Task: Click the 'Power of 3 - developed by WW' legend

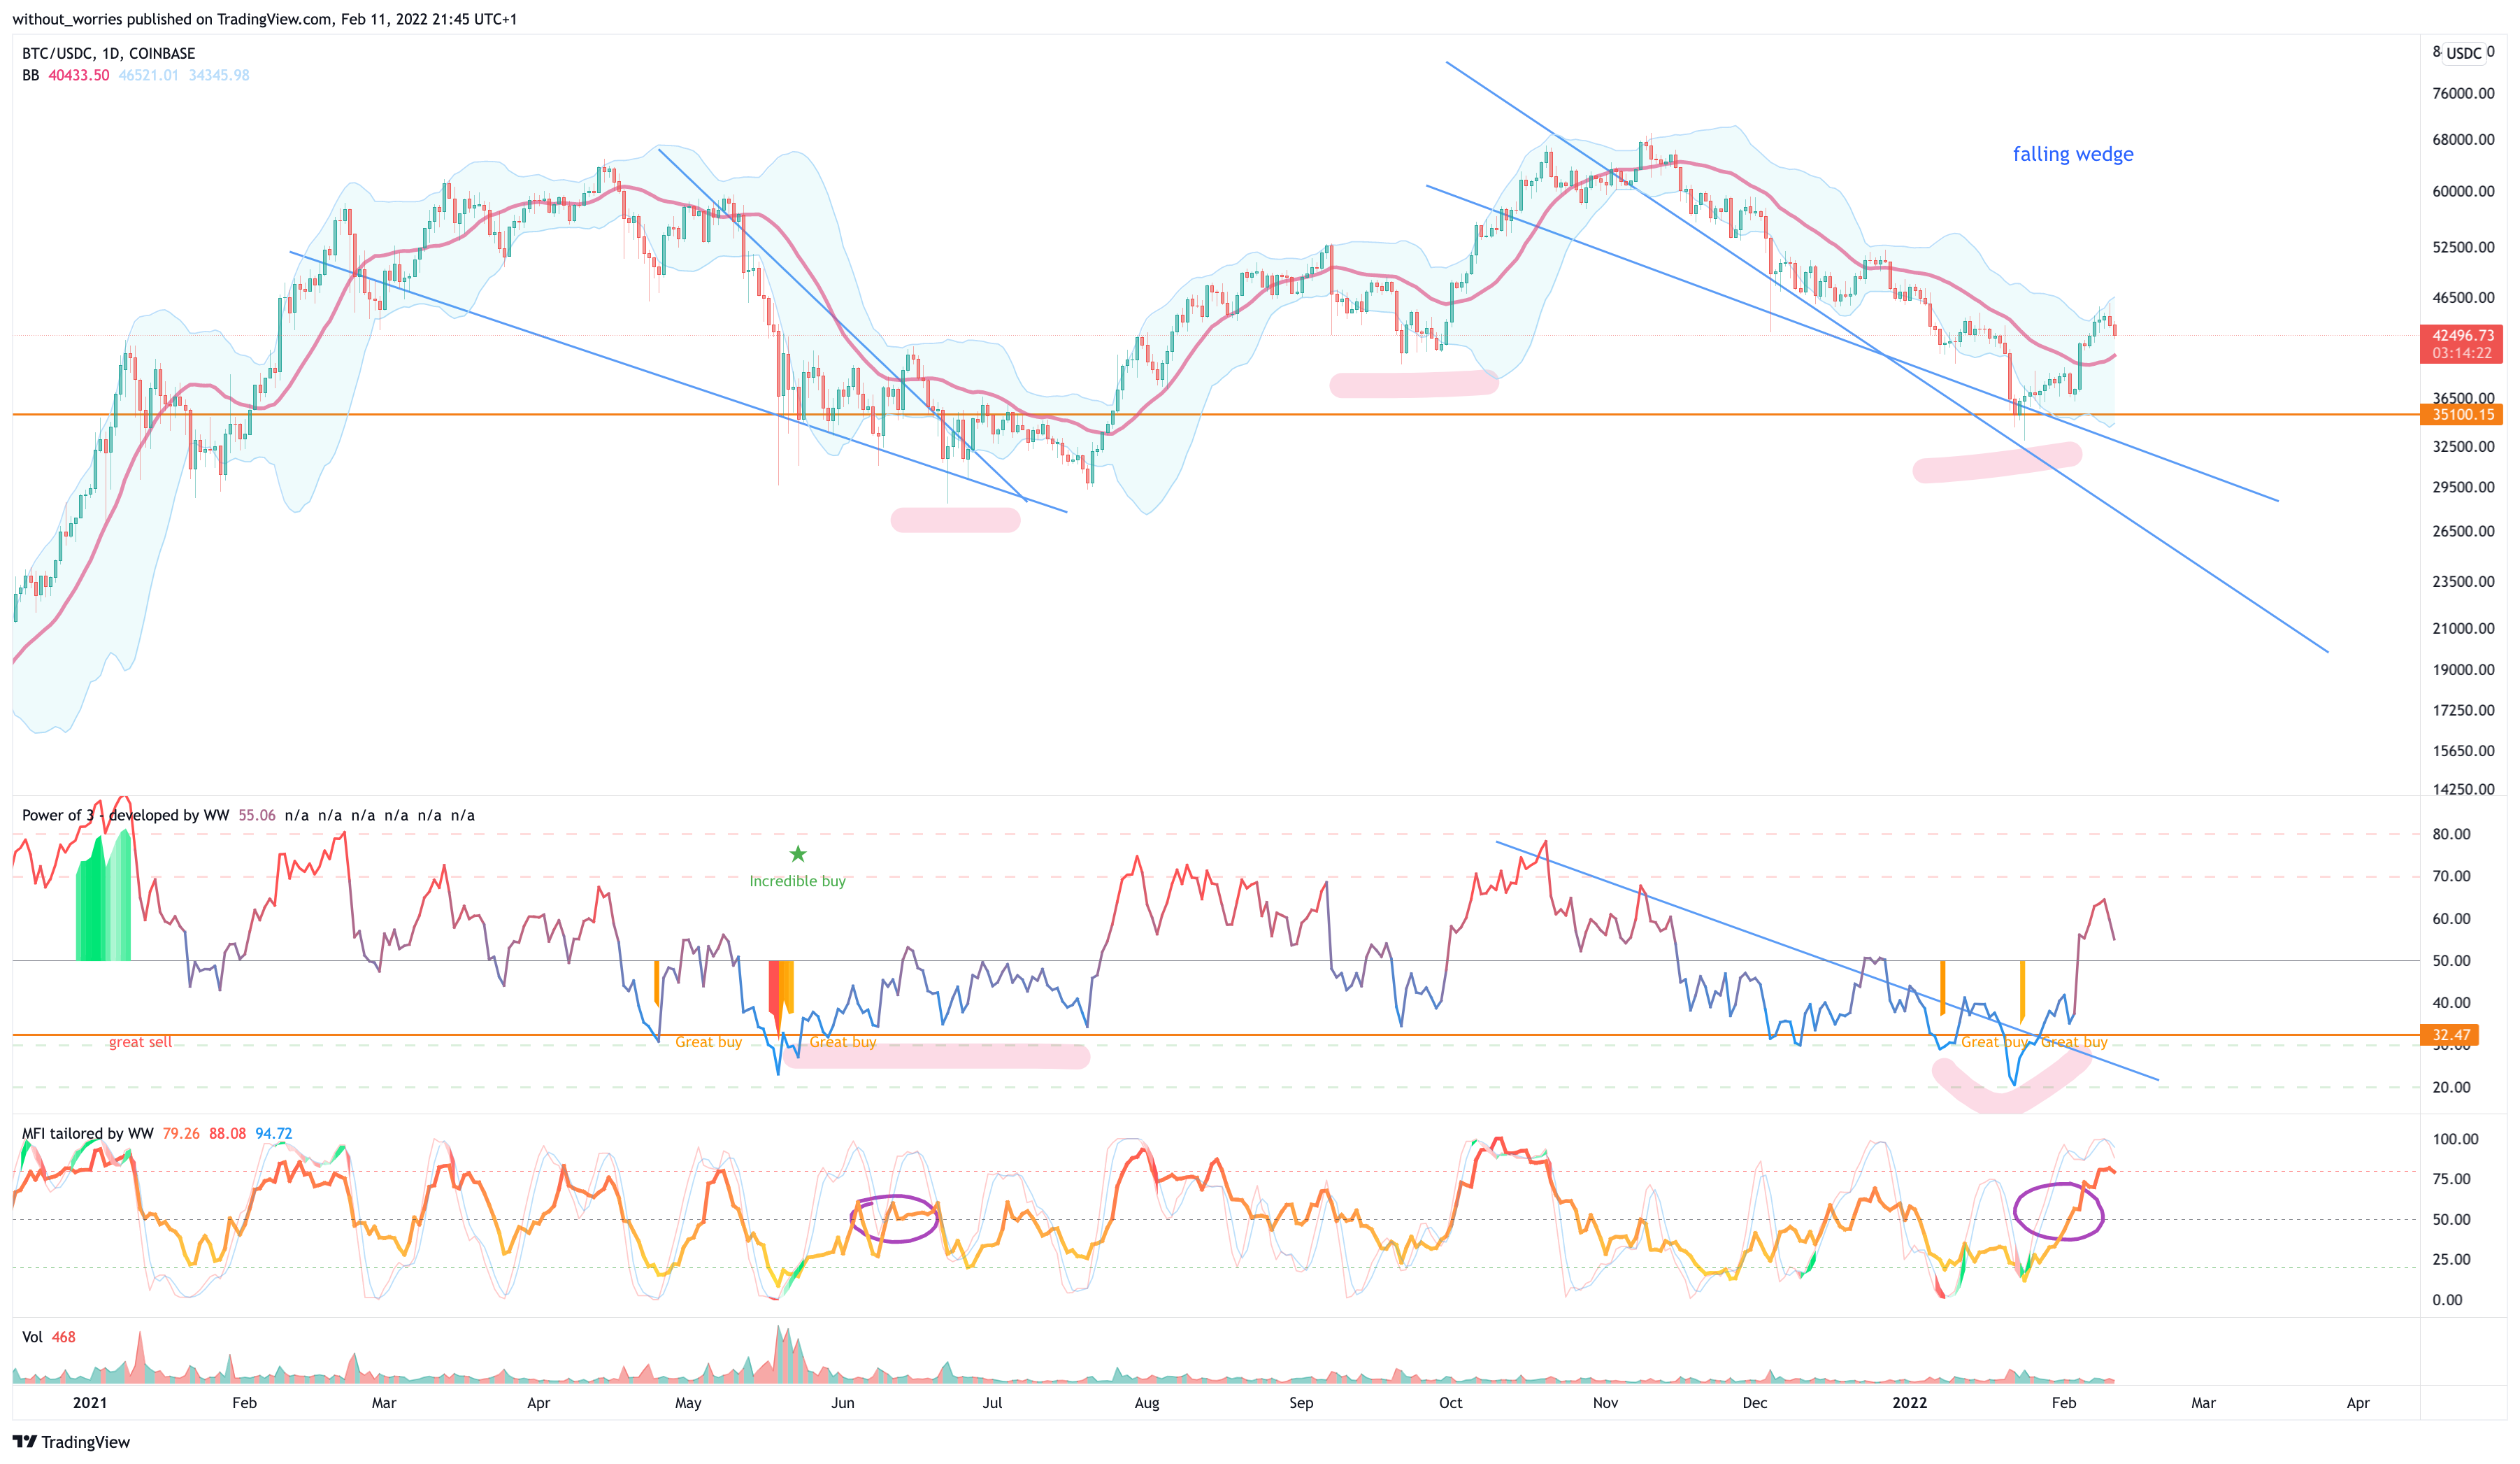Action: tap(126, 815)
